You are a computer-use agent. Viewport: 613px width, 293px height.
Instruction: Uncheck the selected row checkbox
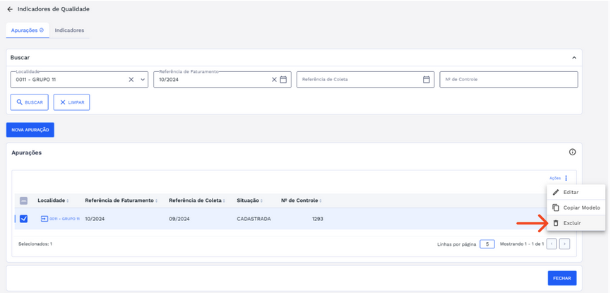[x=23, y=219]
